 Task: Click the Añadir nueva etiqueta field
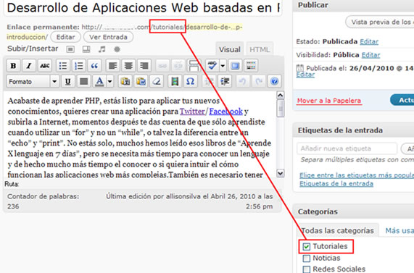[347, 148]
